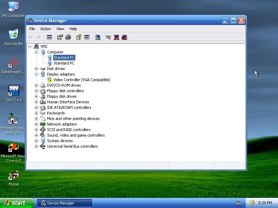Click the Video Controller warning icon

pos(50,80)
